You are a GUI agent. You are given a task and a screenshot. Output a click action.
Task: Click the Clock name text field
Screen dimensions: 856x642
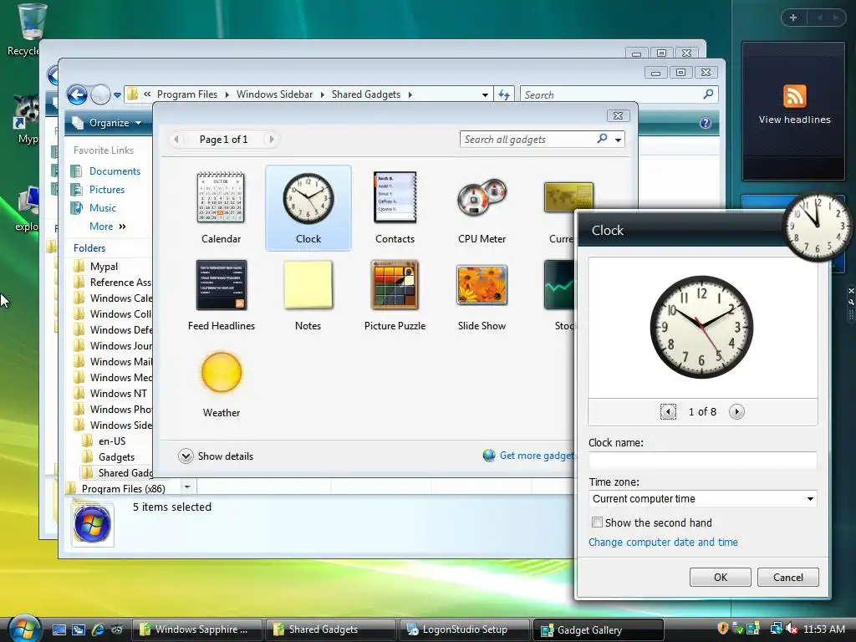(702, 460)
